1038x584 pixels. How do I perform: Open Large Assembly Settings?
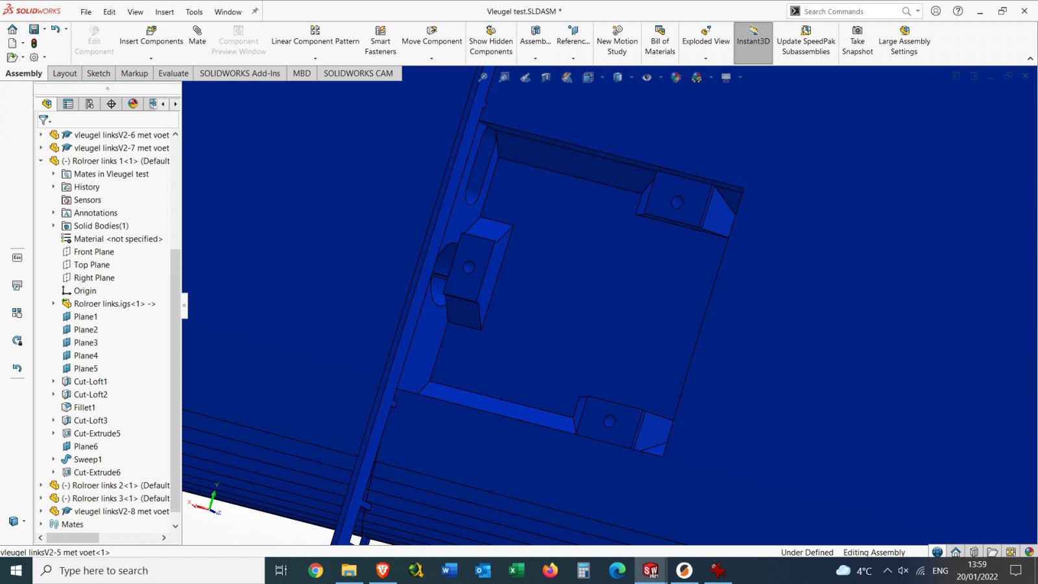tap(904, 40)
